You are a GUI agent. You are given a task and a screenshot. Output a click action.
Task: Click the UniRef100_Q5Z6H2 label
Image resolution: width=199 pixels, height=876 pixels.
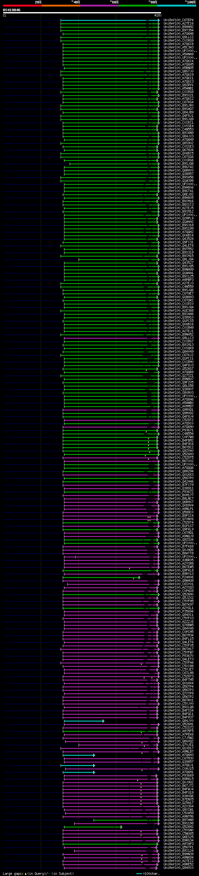[x=178, y=827]
